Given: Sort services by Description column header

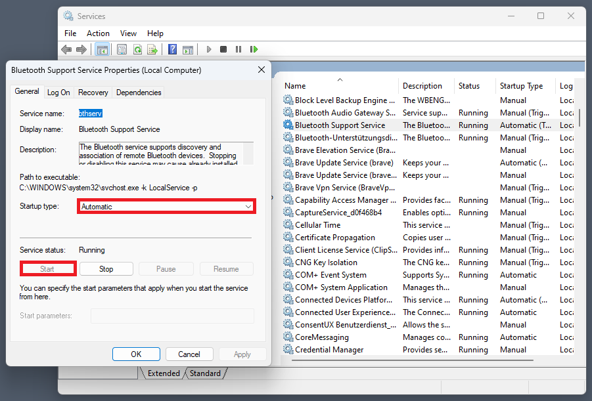Looking at the screenshot, I should pos(426,85).
